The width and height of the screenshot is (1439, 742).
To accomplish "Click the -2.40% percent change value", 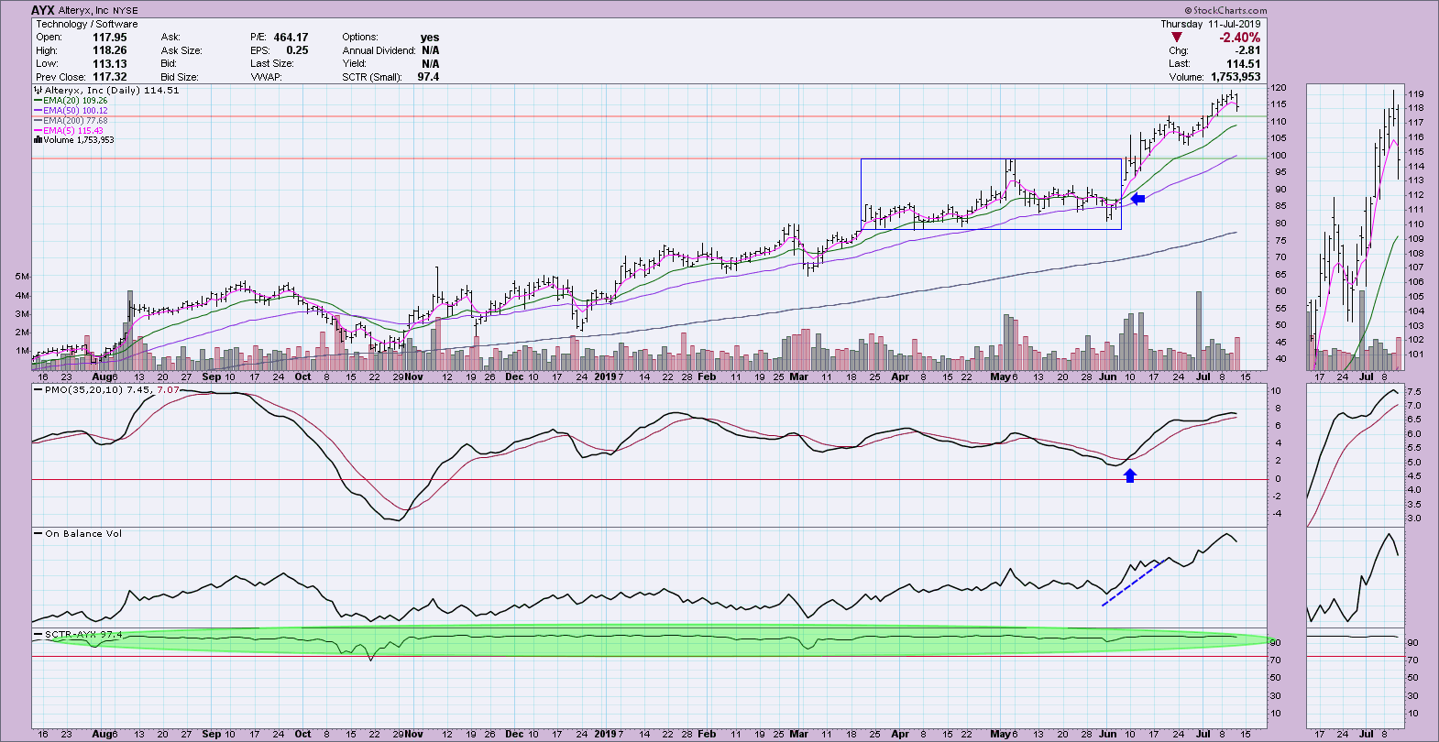I will pyautogui.click(x=1239, y=38).
